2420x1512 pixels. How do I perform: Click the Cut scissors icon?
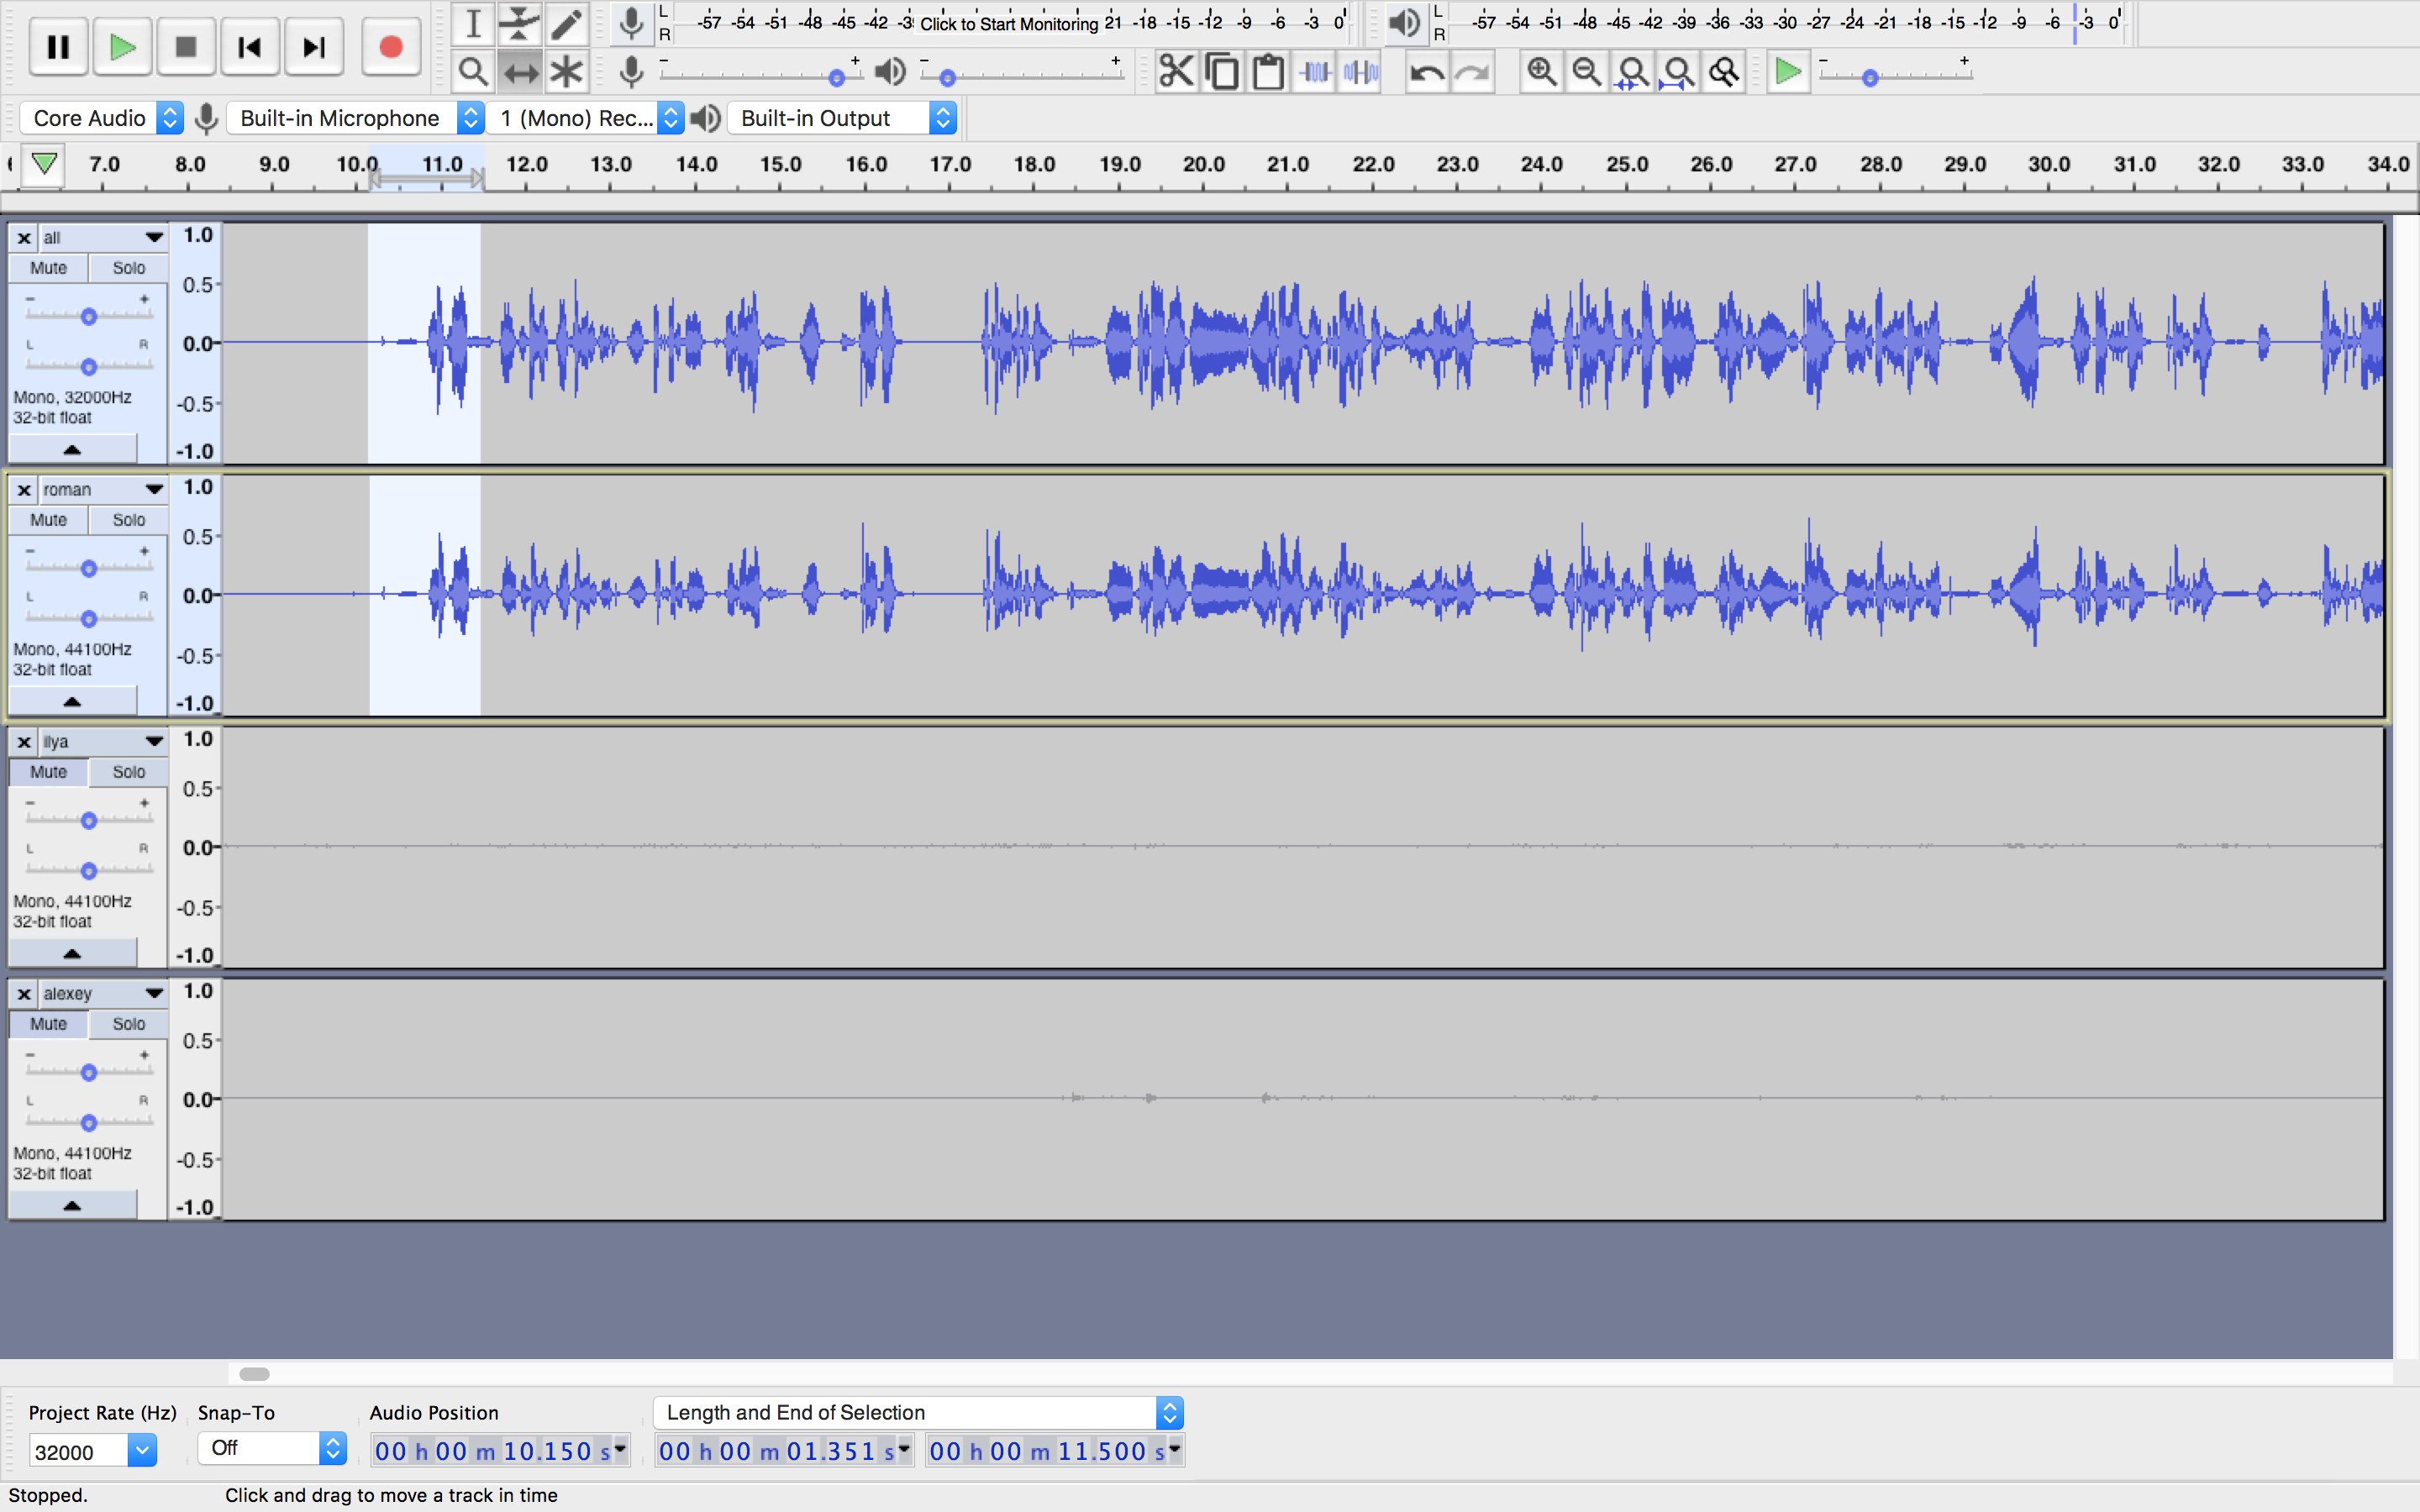(x=1176, y=72)
